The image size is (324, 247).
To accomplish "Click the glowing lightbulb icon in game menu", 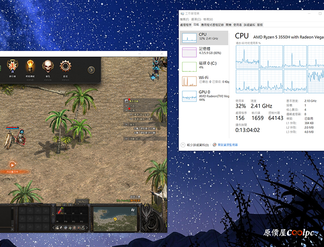I will coord(30,66).
